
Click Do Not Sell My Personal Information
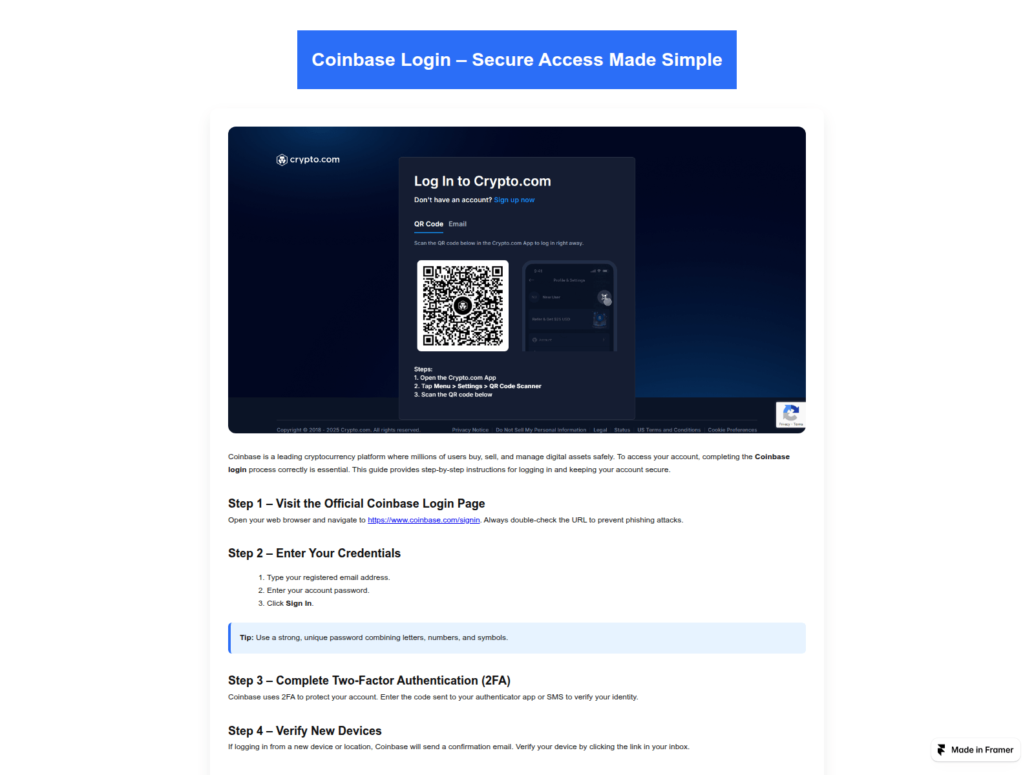541,430
